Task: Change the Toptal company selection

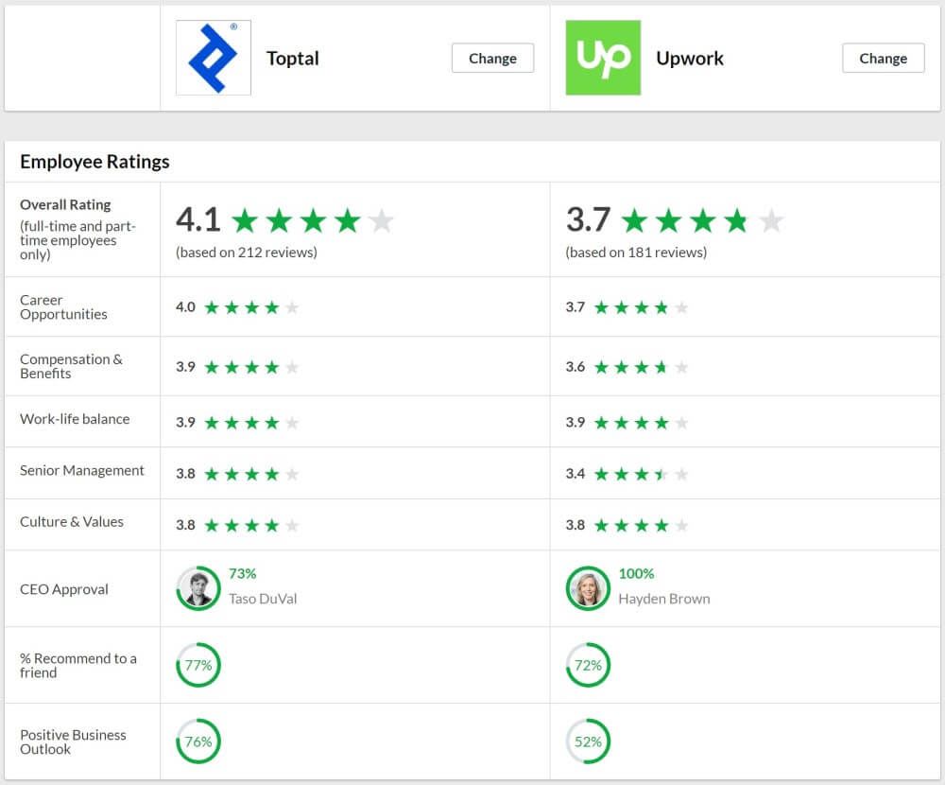Action: (x=492, y=58)
